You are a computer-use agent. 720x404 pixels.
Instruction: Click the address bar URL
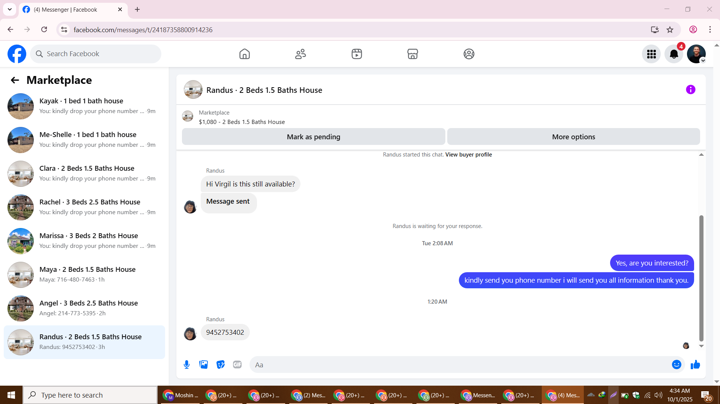[x=143, y=30]
